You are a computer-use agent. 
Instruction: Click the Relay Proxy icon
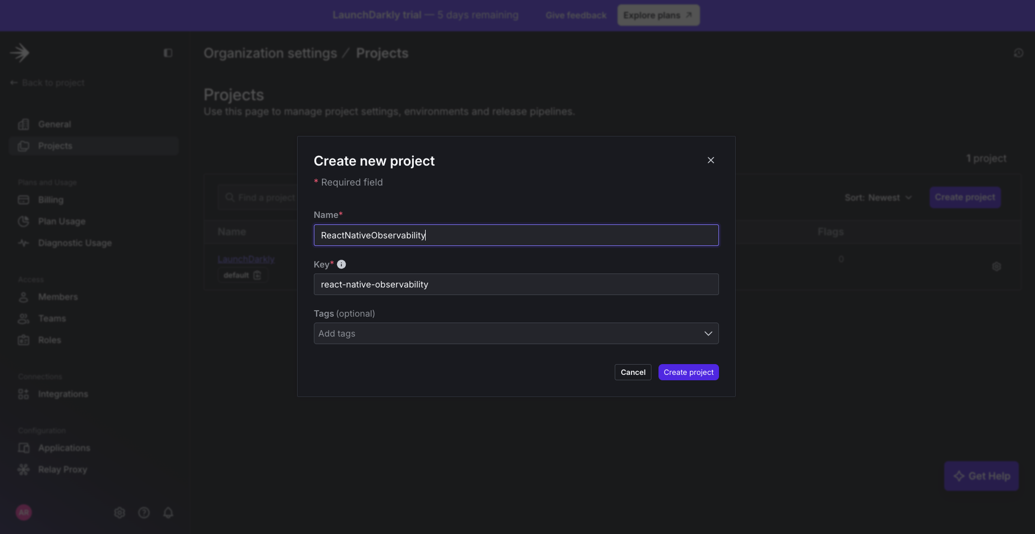[x=24, y=469]
